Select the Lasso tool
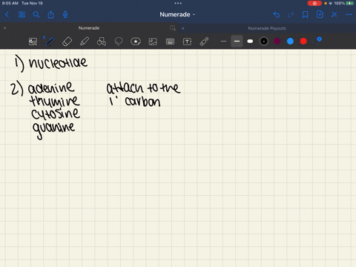356x267 pixels. pyautogui.click(x=119, y=42)
